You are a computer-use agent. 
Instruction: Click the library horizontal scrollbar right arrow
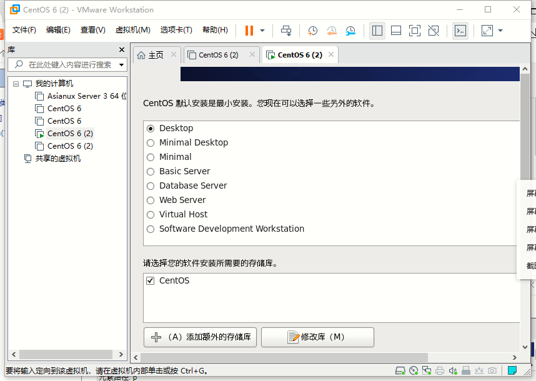point(121,354)
